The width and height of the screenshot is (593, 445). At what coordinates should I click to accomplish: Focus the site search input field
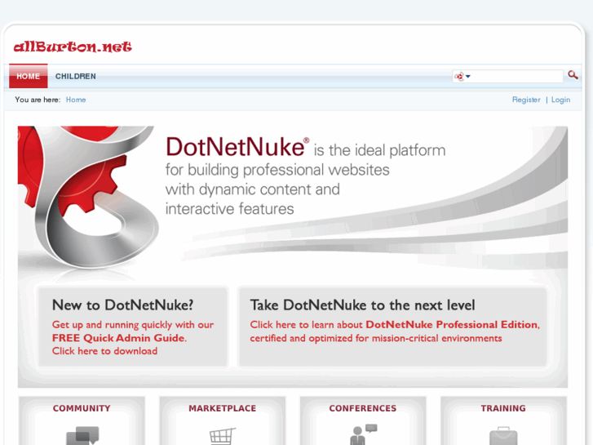[x=516, y=76]
